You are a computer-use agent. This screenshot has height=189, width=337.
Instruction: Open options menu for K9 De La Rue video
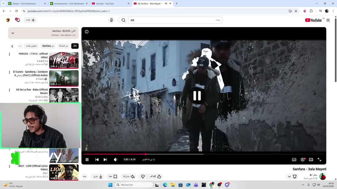click(9, 90)
